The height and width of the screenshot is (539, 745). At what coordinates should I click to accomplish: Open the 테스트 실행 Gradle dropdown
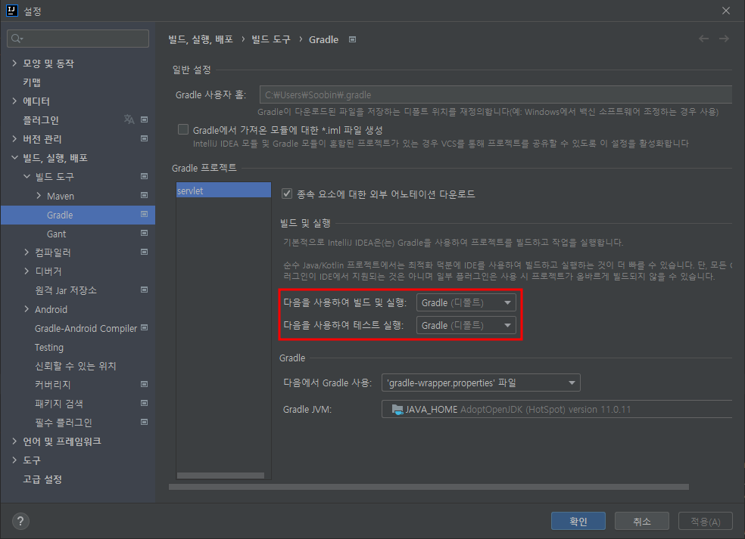click(x=466, y=326)
